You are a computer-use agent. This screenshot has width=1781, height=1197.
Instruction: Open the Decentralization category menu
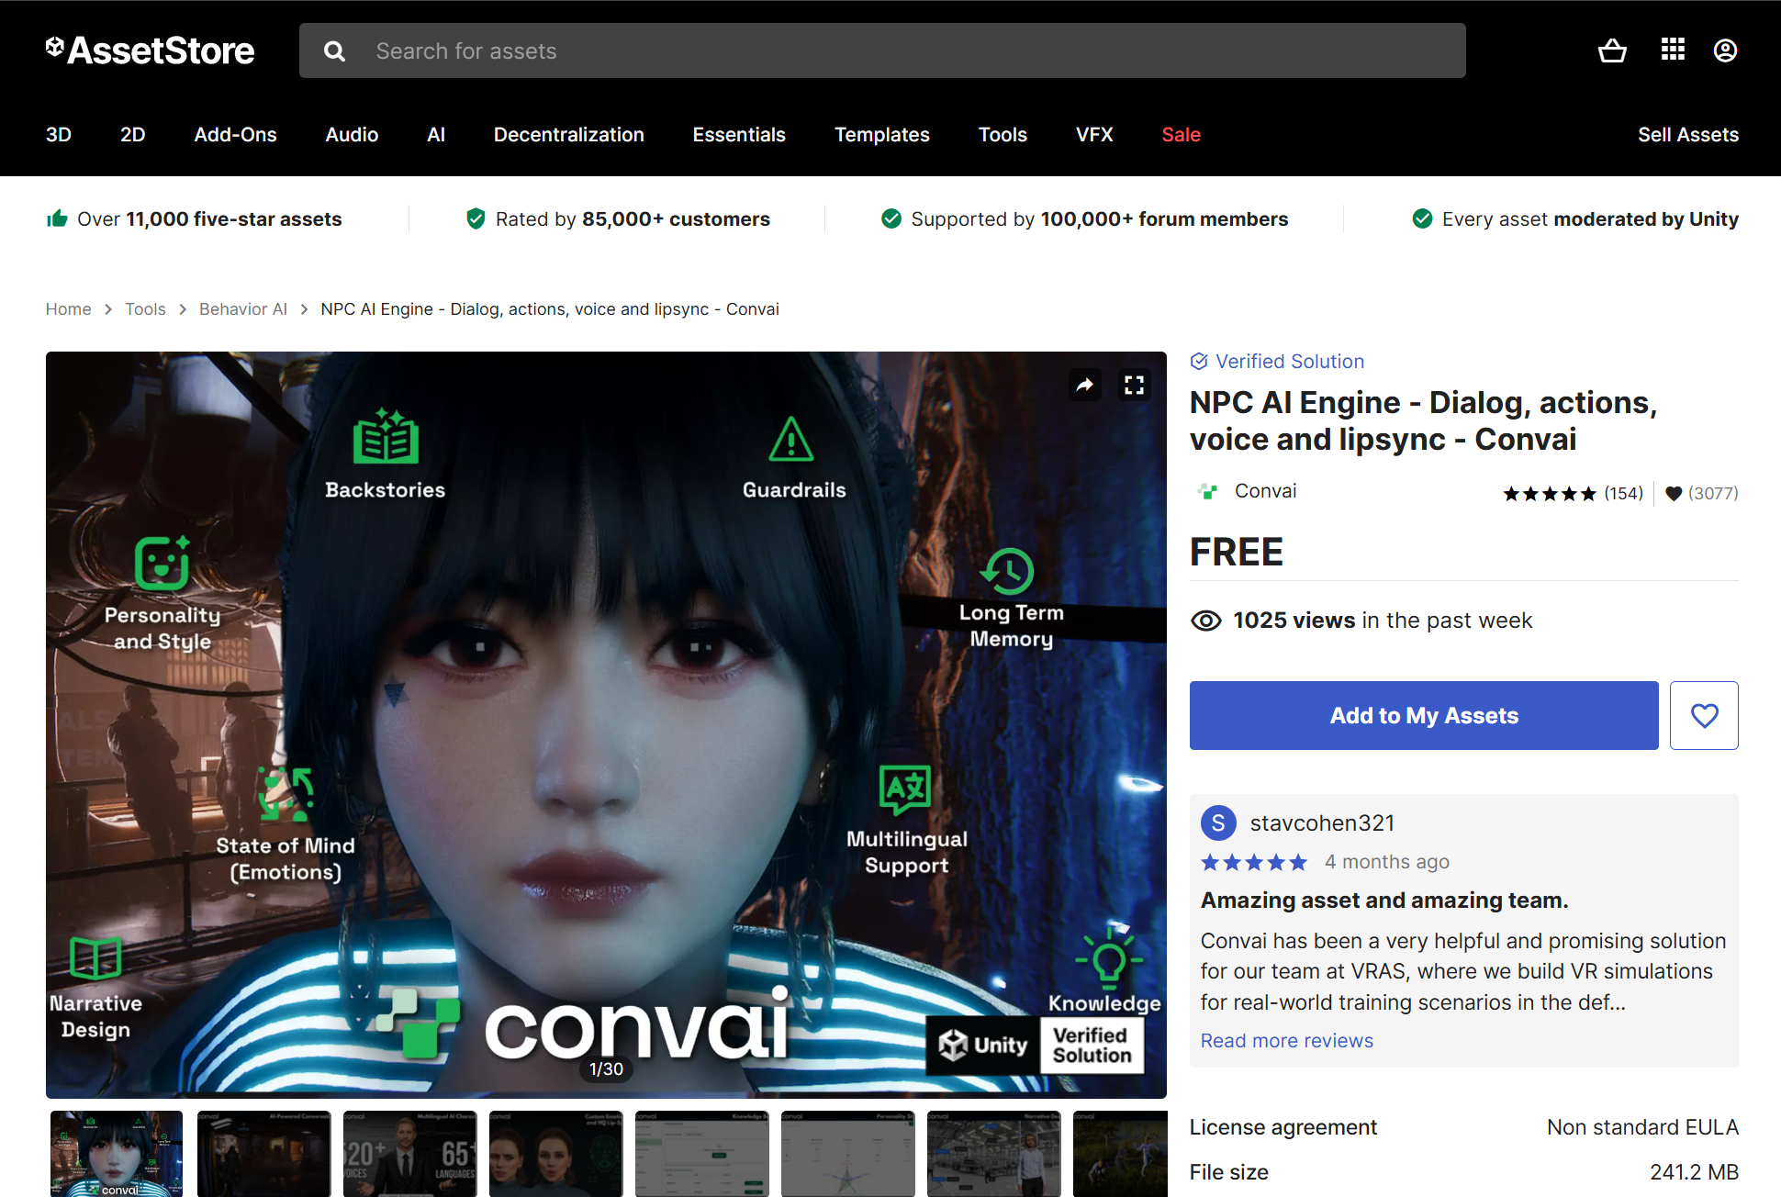[x=569, y=135]
